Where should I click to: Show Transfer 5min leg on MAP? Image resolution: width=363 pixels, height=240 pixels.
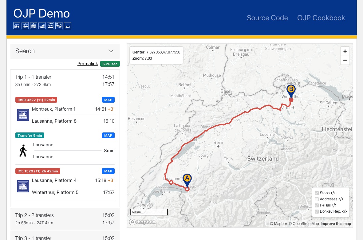click(108, 136)
